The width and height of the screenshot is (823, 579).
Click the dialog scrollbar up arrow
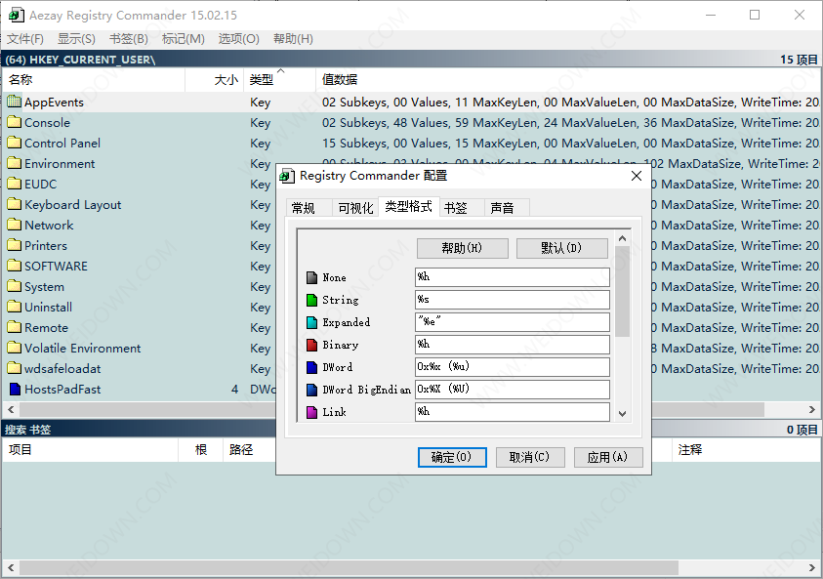pos(623,238)
